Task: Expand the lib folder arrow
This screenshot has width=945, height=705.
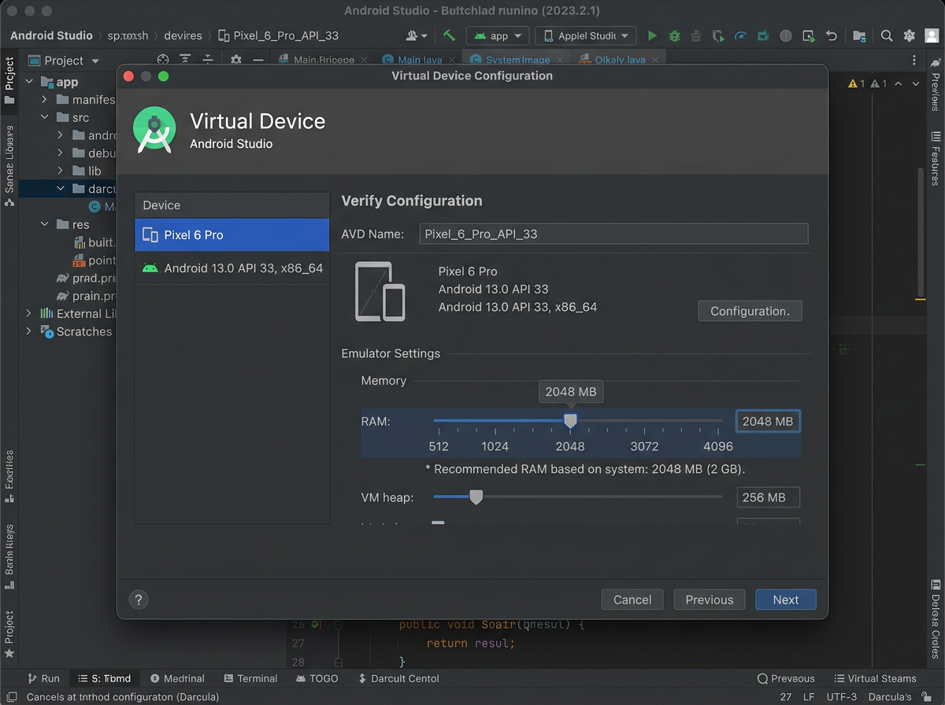Action: click(60, 171)
